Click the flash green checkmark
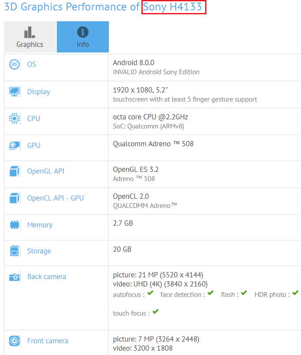 [x=244, y=293]
